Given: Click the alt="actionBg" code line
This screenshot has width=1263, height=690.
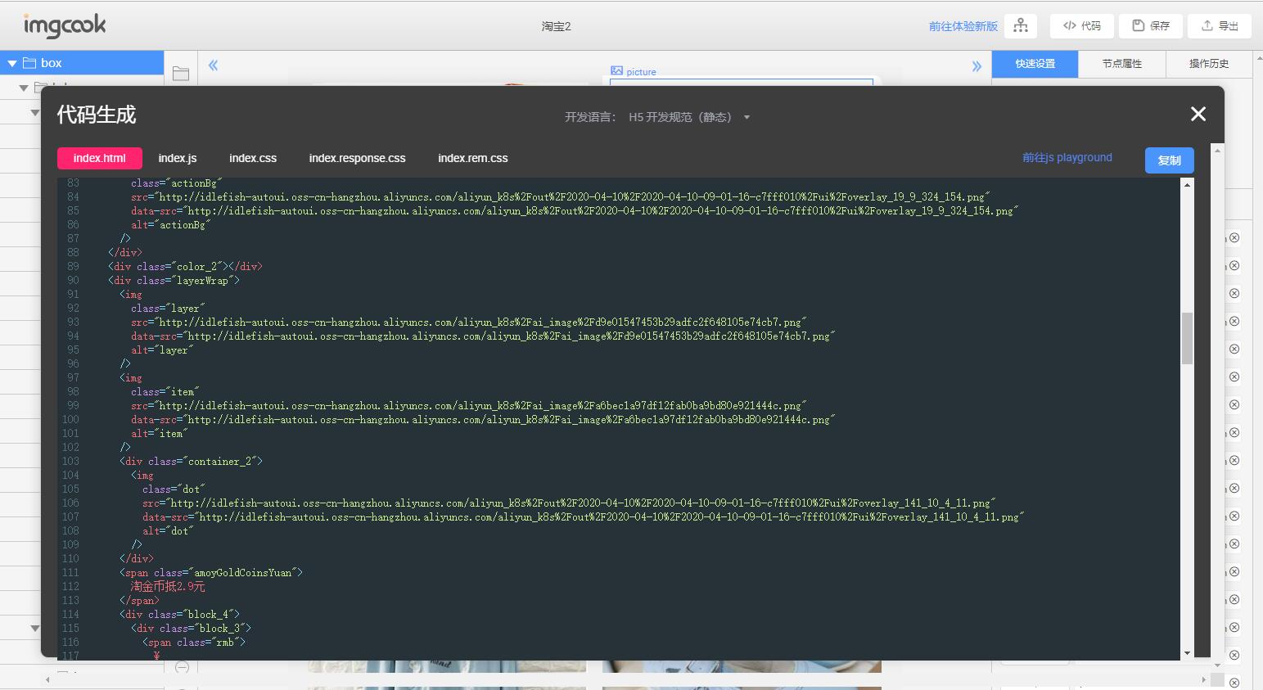Looking at the screenshot, I should pyautogui.click(x=171, y=224).
